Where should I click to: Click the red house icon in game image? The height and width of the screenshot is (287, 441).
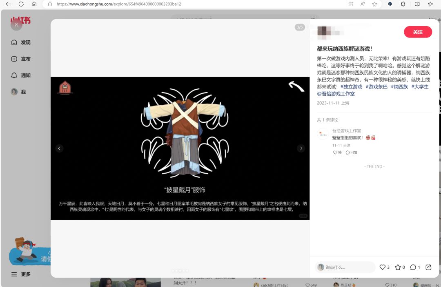click(65, 87)
